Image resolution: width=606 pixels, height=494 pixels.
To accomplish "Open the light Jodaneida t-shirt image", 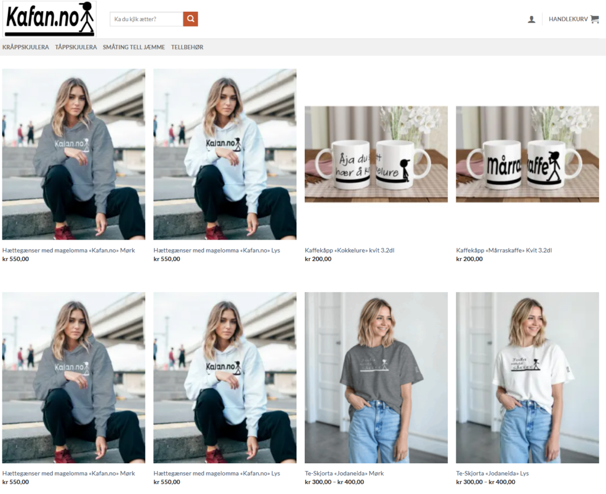I will point(527,377).
